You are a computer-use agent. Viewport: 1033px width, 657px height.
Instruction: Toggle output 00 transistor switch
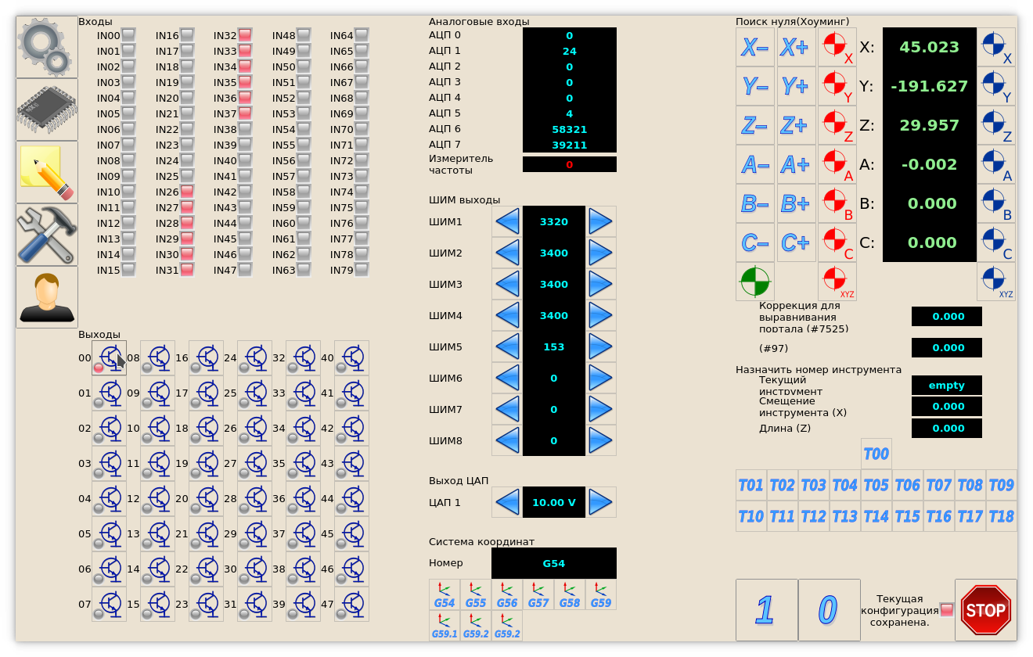click(109, 358)
